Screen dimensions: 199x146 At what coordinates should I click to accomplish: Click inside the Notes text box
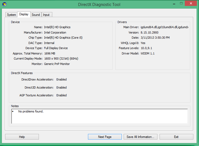[x=99, y=118]
